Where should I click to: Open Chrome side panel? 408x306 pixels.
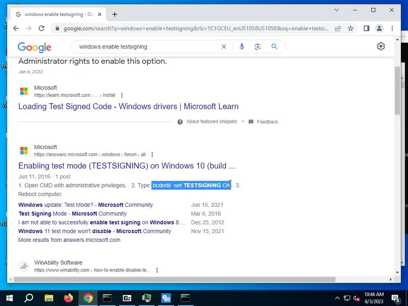coord(367,28)
